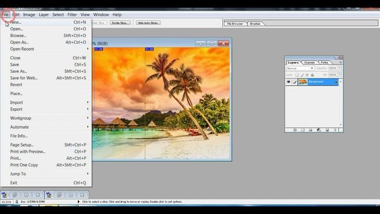Open the Fill slider arrow
Viewport: 380px width, 214px height.
pos(339,75)
